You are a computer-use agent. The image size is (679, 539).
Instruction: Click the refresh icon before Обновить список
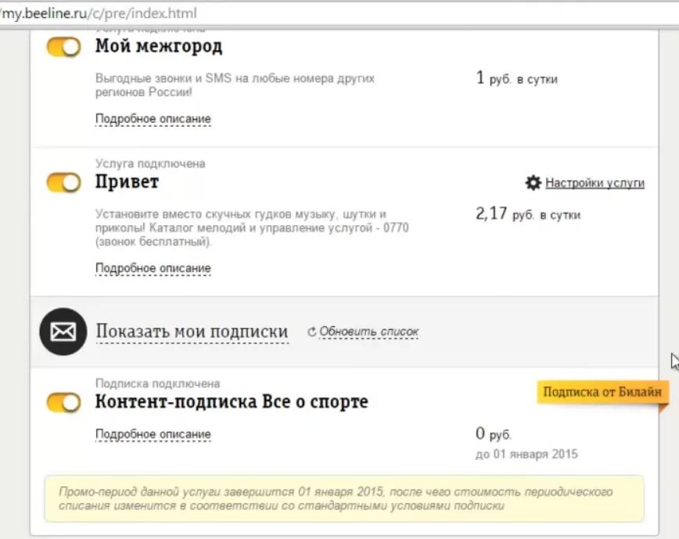(312, 331)
